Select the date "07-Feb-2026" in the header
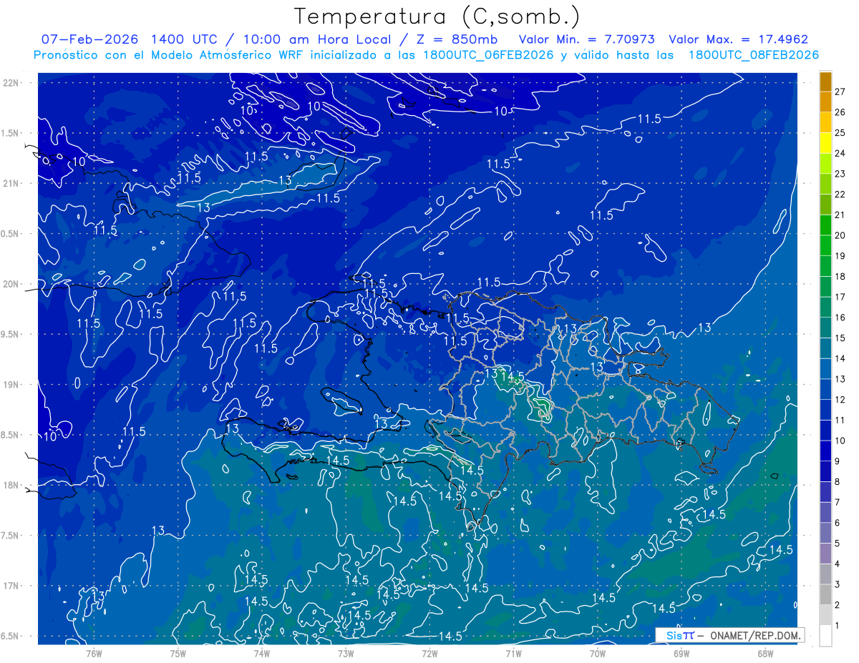This screenshot has width=859, height=663. pos(89,39)
